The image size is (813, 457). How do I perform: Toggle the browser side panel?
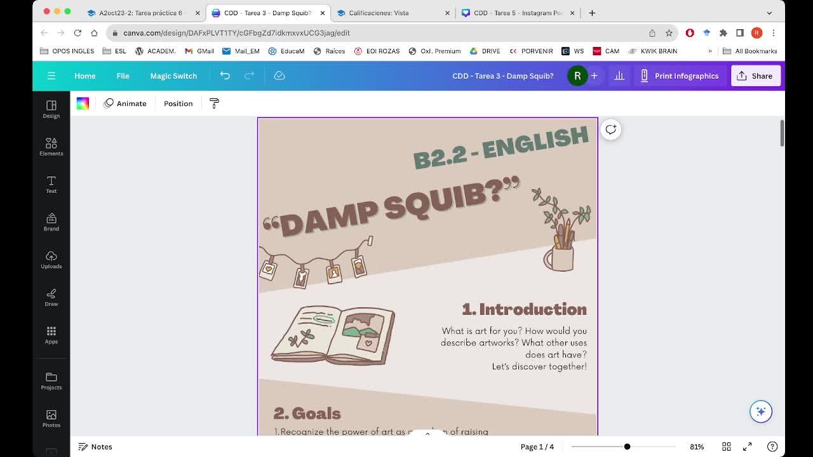tap(740, 33)
